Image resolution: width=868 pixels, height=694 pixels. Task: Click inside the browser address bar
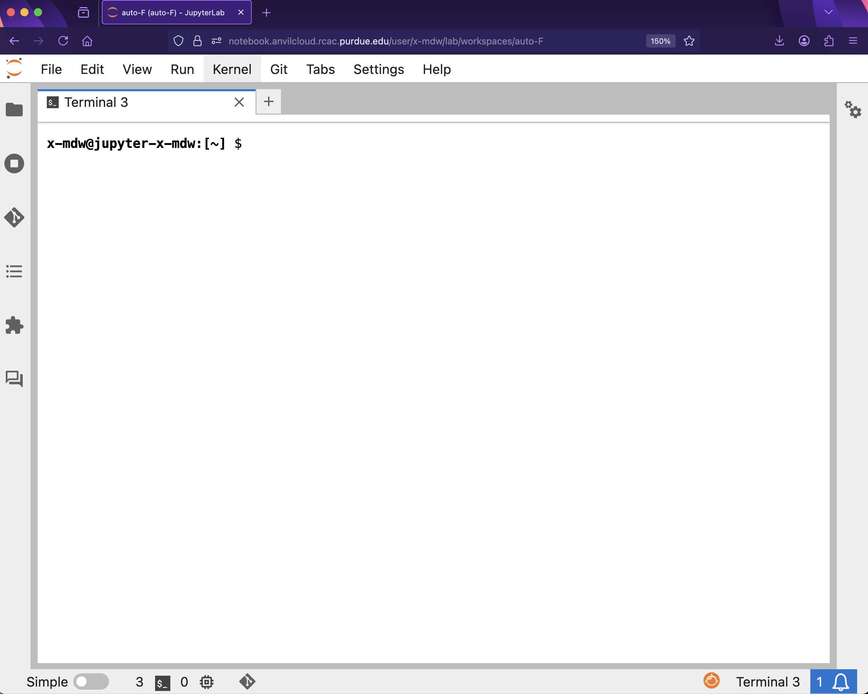pyautogui.click(x=402, y=41)
